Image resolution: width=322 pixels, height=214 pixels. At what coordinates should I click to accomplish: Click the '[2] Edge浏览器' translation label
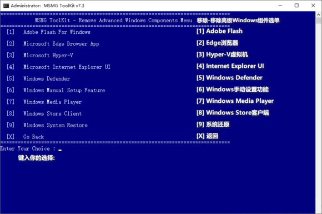(x=217, y=43)
